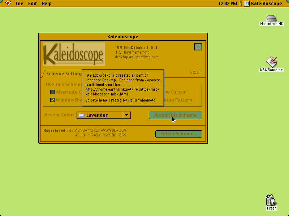Viewport: 289px width, 216px height.
Task: Click the help question mark icon
Action: point(198,47)
